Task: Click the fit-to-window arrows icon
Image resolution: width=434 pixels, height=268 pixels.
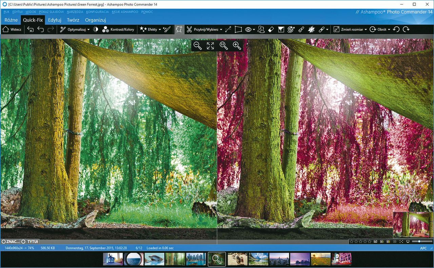Action: 210,45
